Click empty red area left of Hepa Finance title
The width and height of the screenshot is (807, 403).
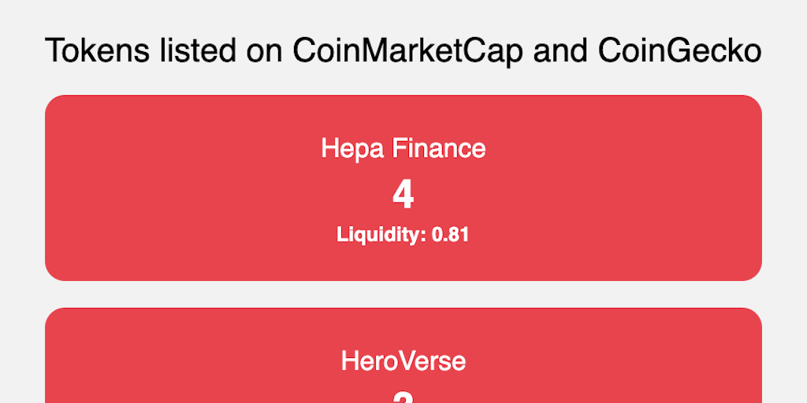pyautogui.click(x=181, y=148)
